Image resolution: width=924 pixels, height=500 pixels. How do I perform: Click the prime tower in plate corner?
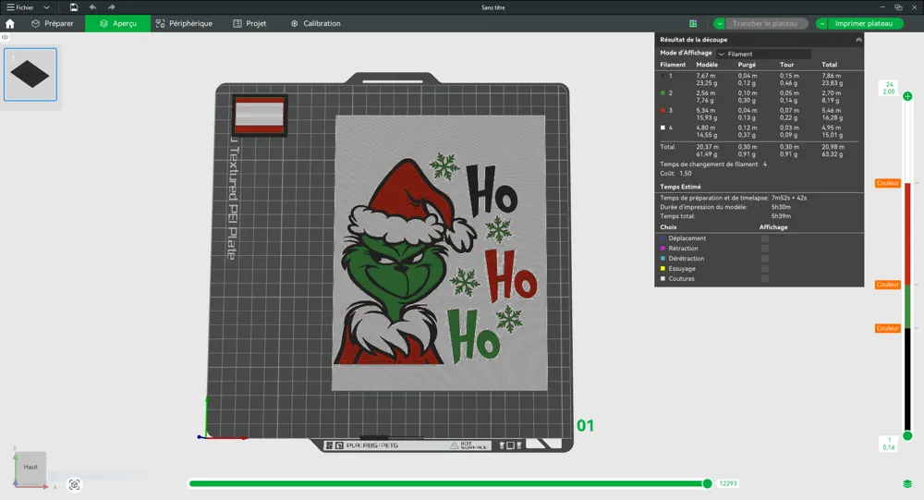coord(260,116)
